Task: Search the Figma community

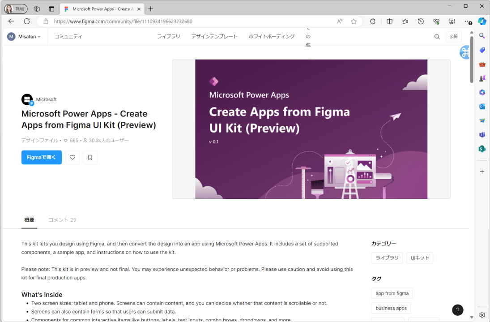Action: [437, 37]
